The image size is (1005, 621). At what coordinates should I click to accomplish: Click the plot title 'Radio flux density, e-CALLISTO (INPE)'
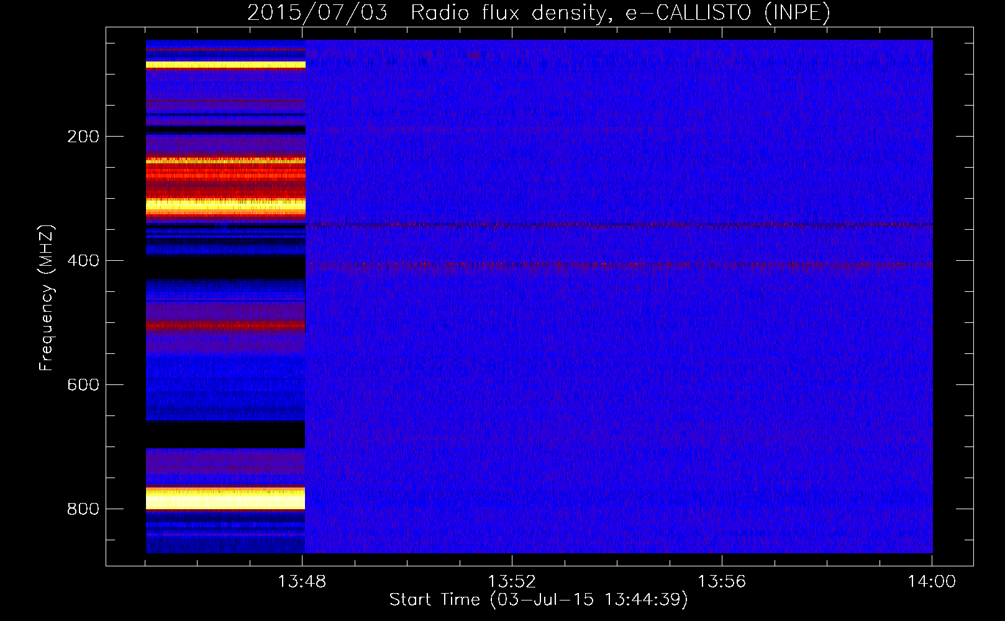coord(621,12)
